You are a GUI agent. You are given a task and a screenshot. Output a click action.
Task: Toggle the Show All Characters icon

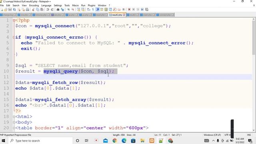pos(93,10)
